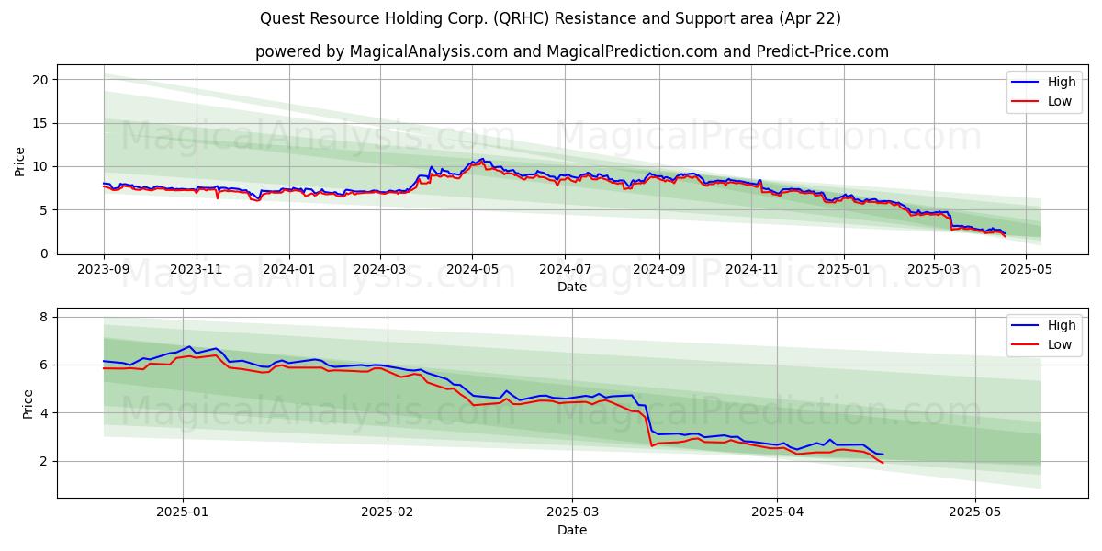Viewport: 1102px width, 551px height.
Task: Click the '2024-07' date label on top chart
Action: [x=564, y=270]
